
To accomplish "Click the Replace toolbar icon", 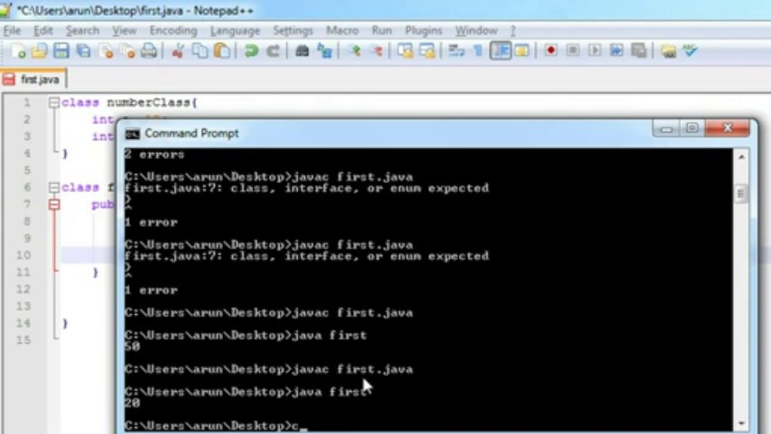I will pyautogui.click(x=324, y=51).
